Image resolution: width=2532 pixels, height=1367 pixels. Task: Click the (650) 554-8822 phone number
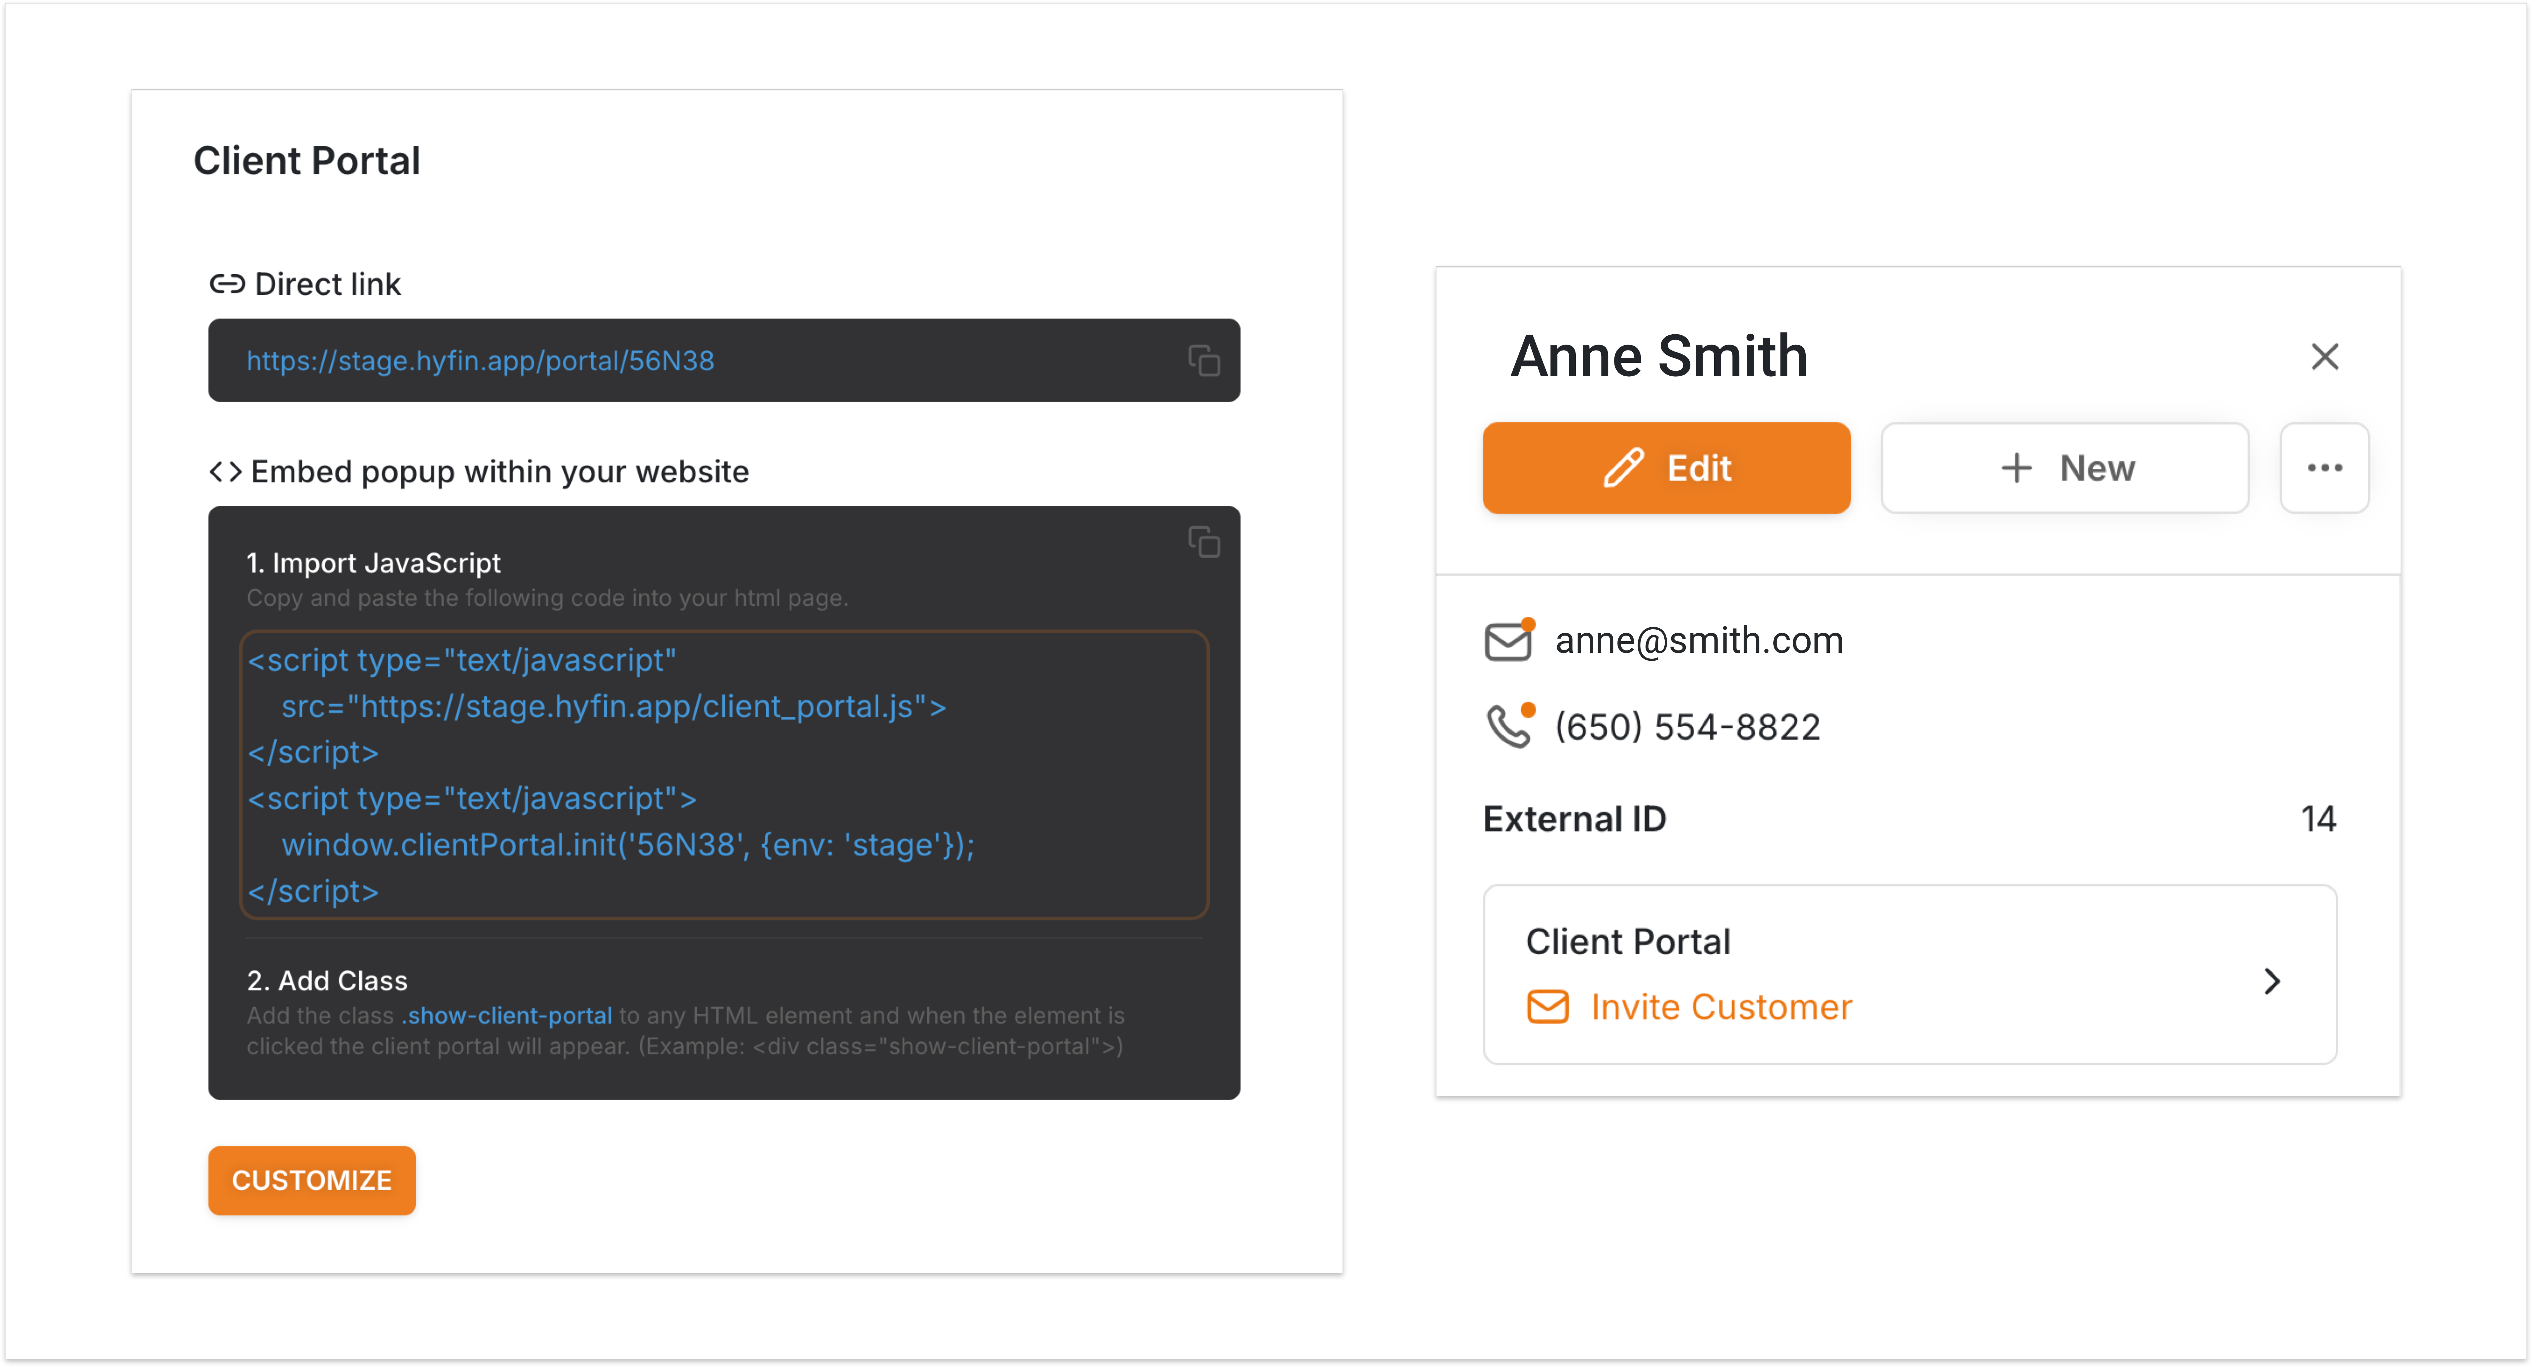coord(1687,727)
